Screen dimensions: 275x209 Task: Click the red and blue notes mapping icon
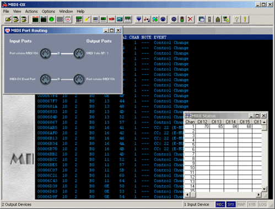pyautogui.click(x=147, y=19)
